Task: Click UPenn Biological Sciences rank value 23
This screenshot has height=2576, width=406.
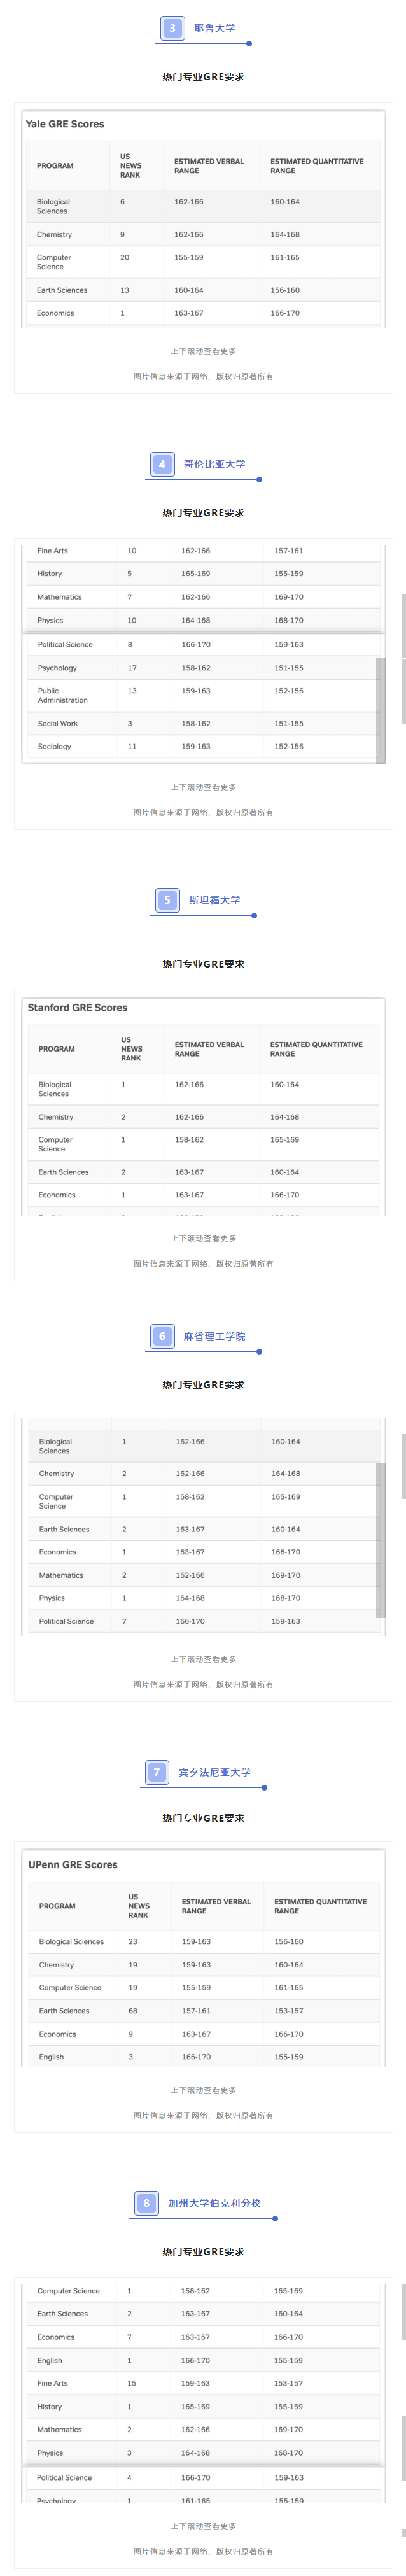Action: tap(133, 1942)
